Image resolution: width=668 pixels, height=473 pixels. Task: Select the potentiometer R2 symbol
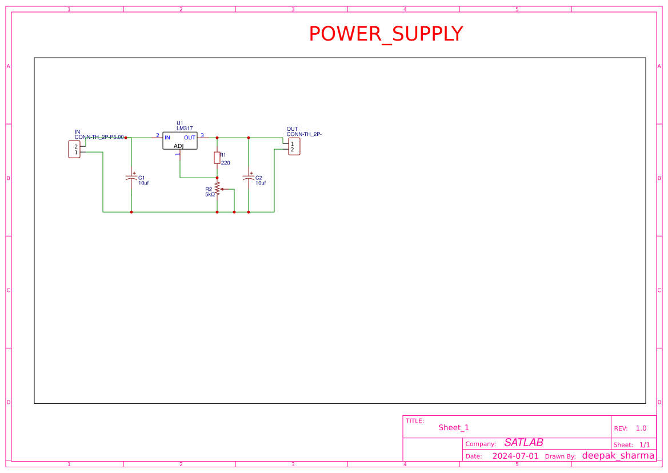point(218,190)
